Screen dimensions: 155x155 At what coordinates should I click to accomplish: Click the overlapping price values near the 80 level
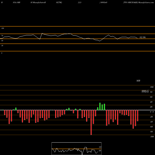[145, 91]
